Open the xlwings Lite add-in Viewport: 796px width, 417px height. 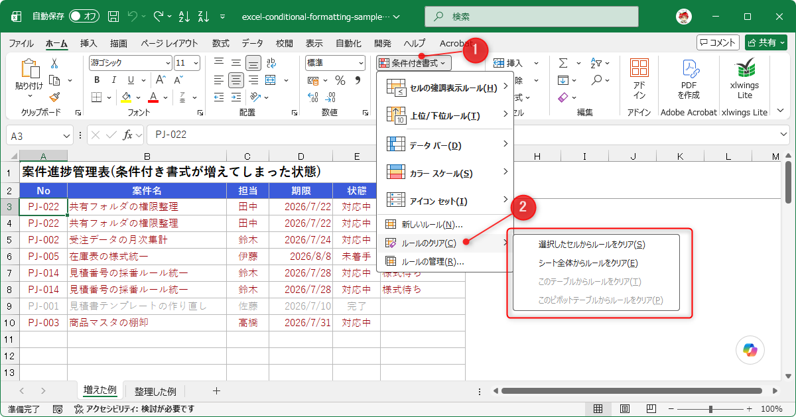pos(744,80)
